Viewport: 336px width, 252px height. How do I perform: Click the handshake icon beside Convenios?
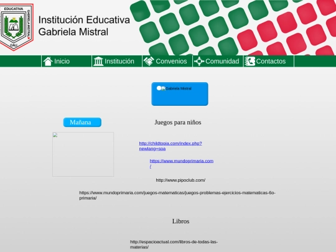[x=149, y=61]
